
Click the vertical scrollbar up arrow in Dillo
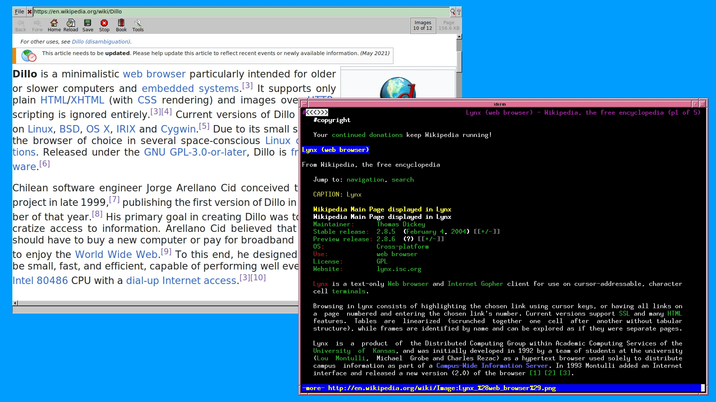pyautogui.click(x=459, y=37)
